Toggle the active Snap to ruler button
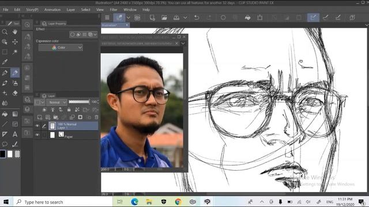 tap(313, 18)
